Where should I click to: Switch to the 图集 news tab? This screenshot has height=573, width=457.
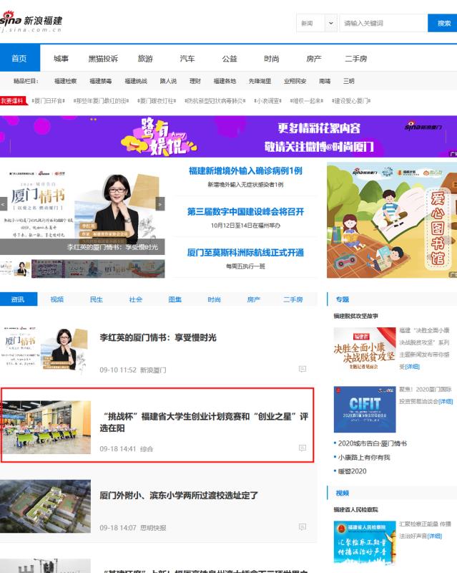pyautogui.click(x=175, y=299)
